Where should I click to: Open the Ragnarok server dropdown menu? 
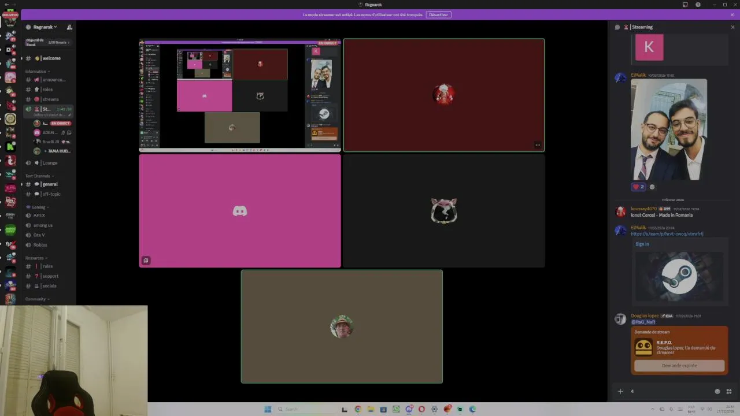click(x=45, y=27)
